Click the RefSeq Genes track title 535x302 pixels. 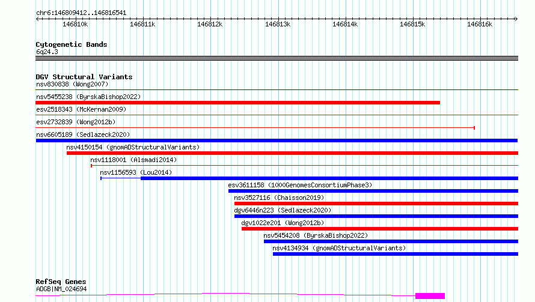[61, 282]
